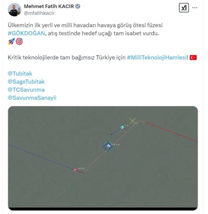Click the blue verified badge

[x=78, y=6]
